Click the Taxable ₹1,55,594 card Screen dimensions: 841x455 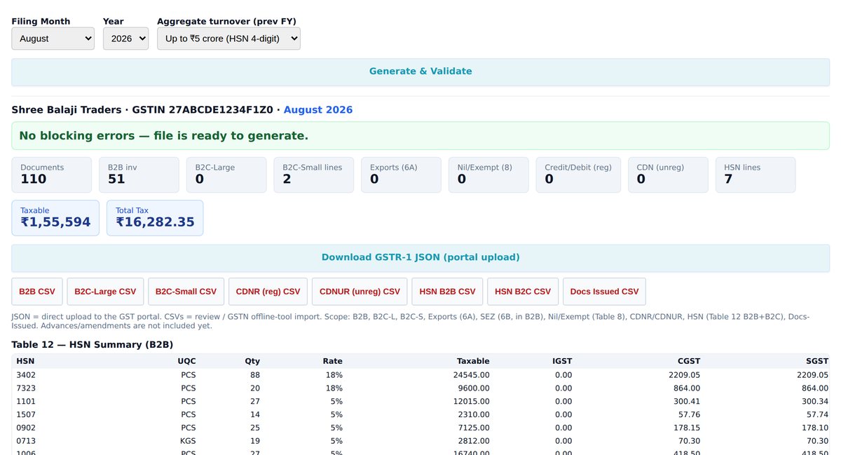55,218
